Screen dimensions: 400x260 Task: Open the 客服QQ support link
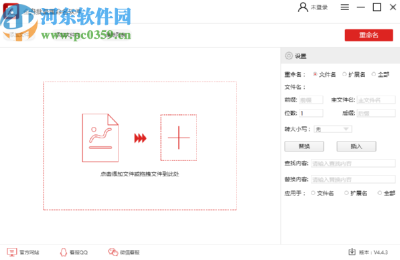click(x=74, y=252)
